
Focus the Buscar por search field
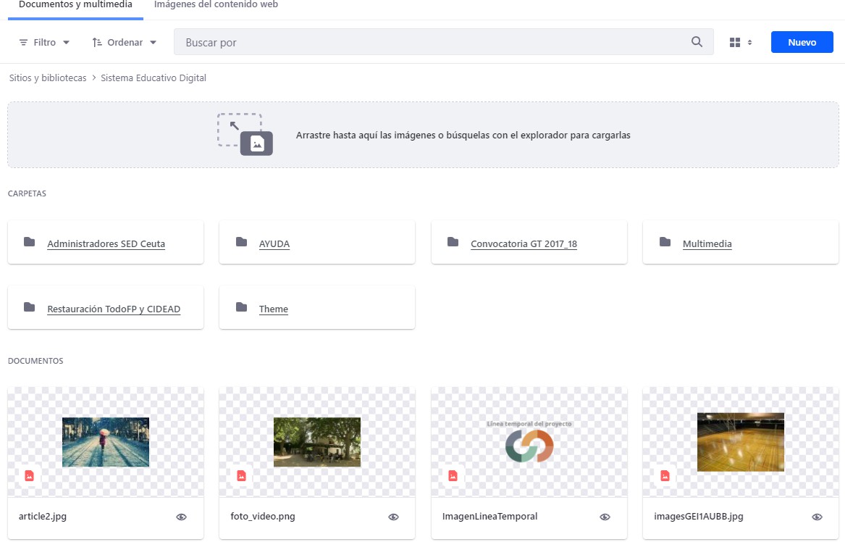click(444, 42)
